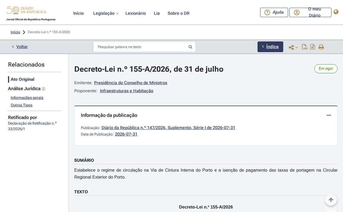Screen dimensions: 343x212
Task: Select Informações gerais in the sidebar
Action: (27, 98)
